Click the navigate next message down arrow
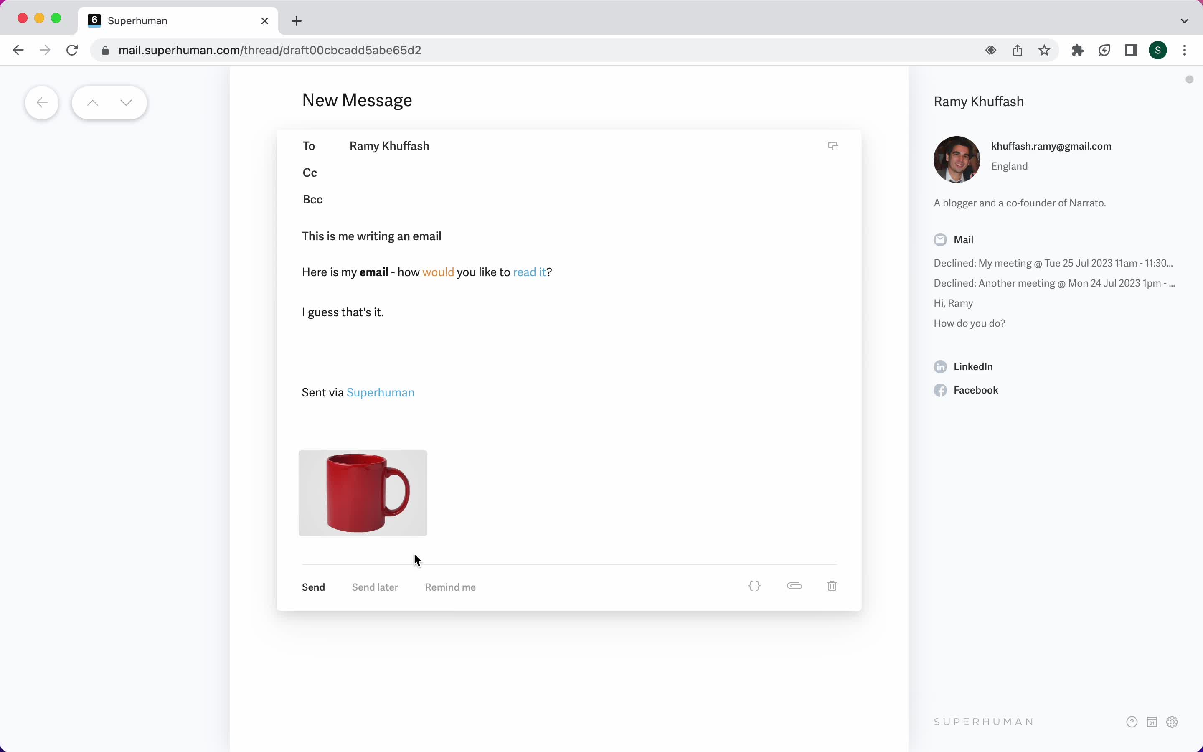This screenshot has width=1203, height=752. coord(126,102)
